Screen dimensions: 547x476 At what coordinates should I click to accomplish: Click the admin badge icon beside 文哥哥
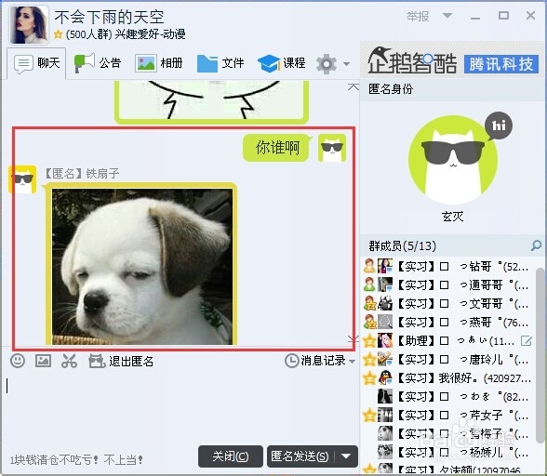[369, 303]
